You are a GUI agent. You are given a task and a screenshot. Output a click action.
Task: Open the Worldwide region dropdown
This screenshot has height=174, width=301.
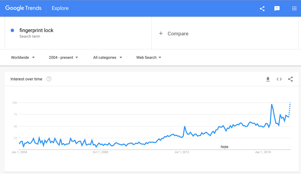pos(23,57)
